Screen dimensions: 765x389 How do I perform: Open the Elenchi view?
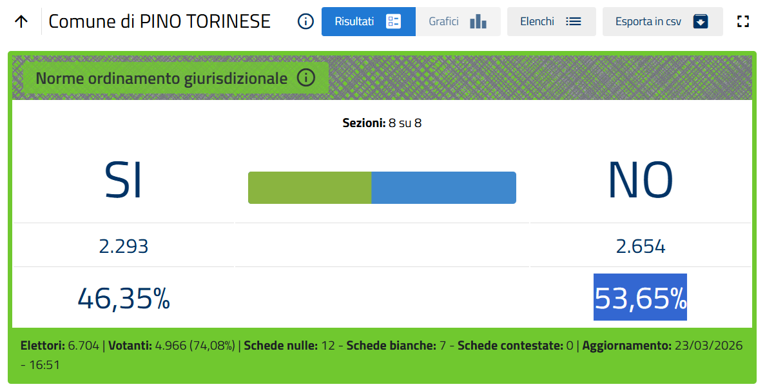pos(537,21)
